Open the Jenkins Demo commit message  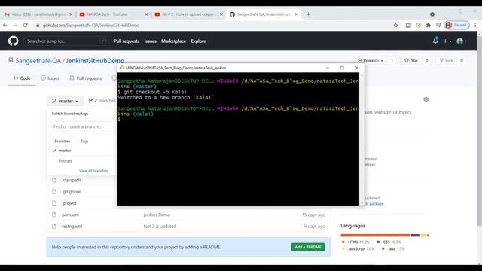(157, 215)
